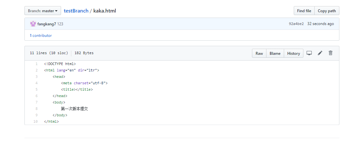Click the pencil edit file icon
The width and height of the screenshot is (350, 141).
coord(320,53)
